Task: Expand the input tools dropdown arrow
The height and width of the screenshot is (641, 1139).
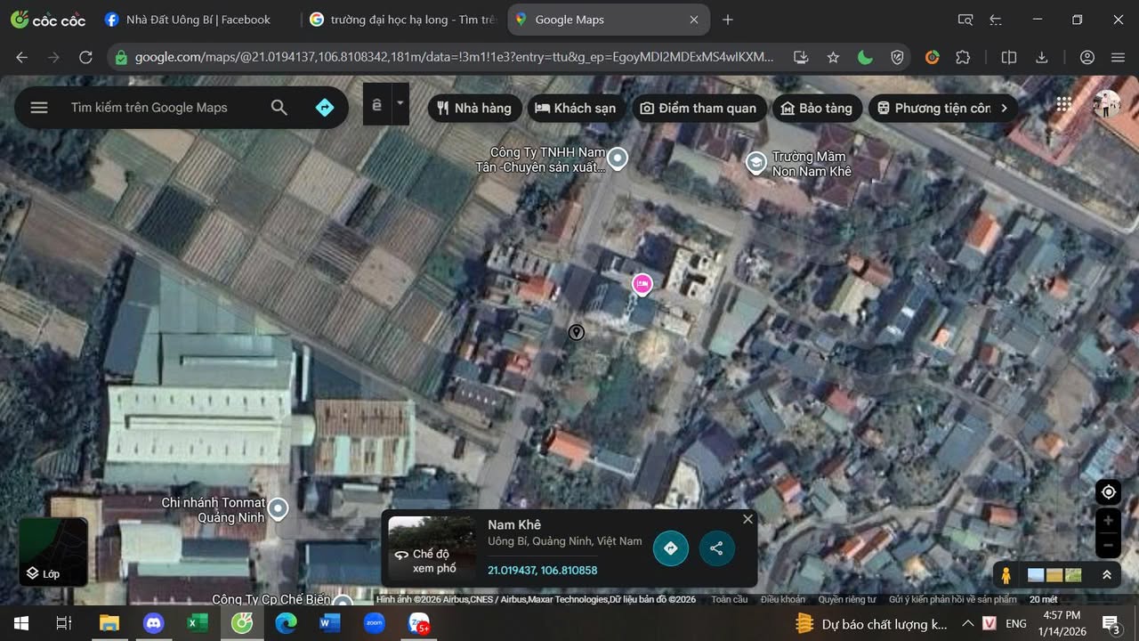Action: 400,104
